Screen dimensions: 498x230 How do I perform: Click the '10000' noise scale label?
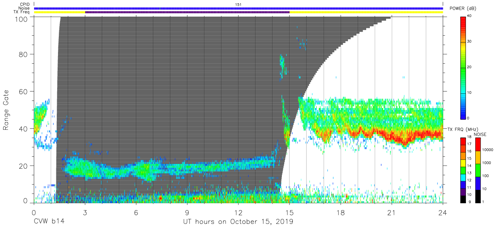pyautogui.click(x=487, y=150)
